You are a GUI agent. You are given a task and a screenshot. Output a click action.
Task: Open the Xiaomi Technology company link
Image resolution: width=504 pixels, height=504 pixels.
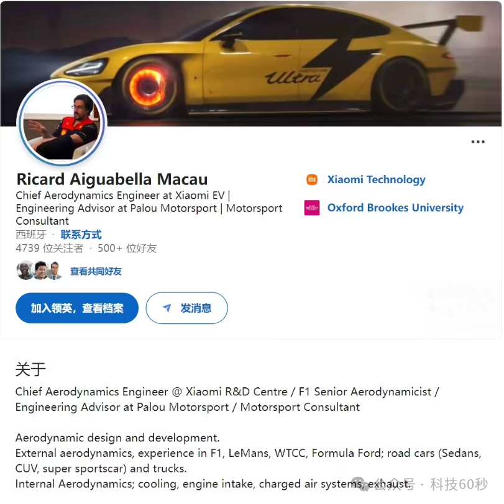[376, 179]
